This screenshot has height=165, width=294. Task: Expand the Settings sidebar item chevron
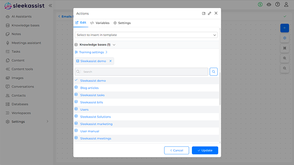coord(47,121)
